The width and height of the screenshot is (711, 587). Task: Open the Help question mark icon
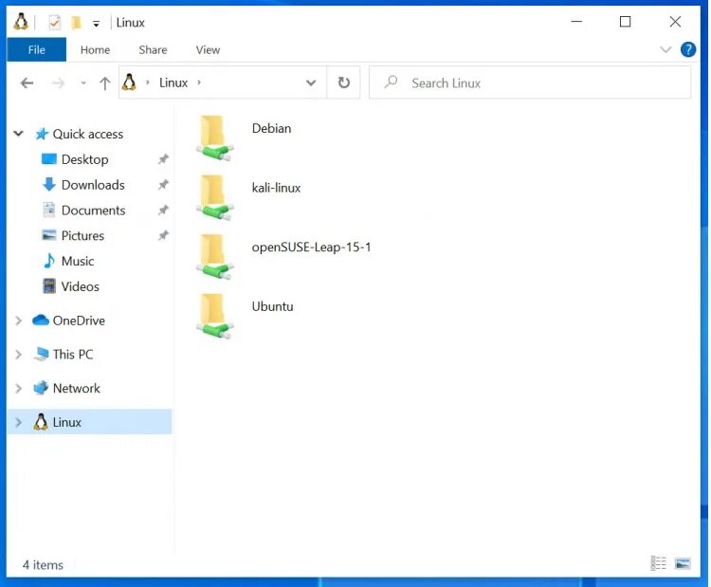click(688, 49)
